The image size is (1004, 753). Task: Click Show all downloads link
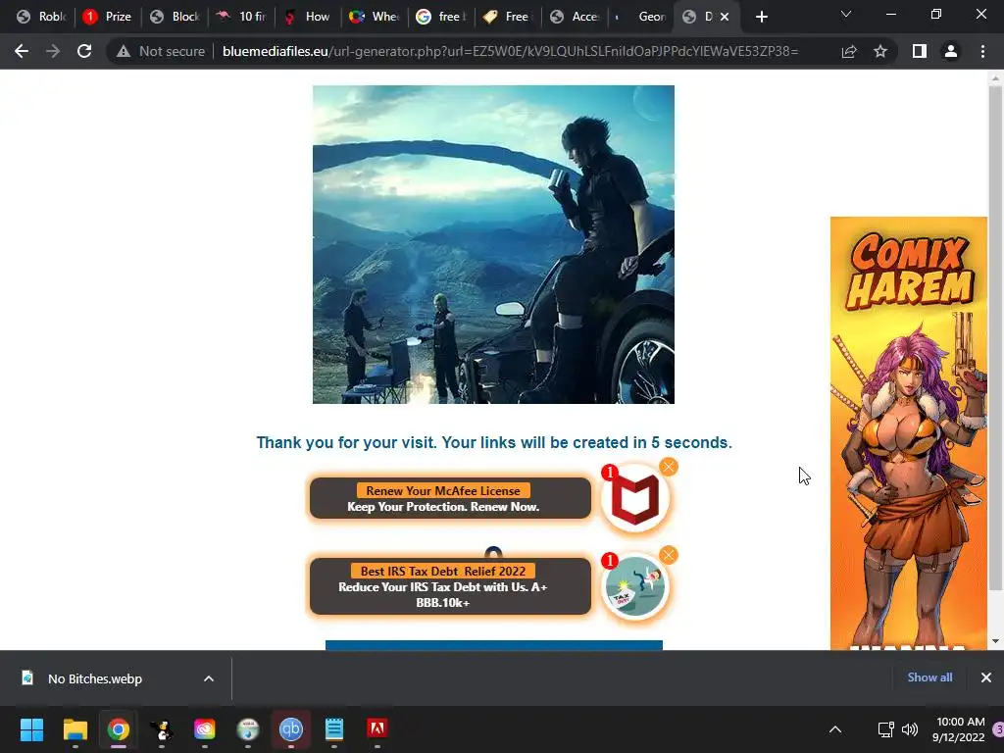pos(929,678)
